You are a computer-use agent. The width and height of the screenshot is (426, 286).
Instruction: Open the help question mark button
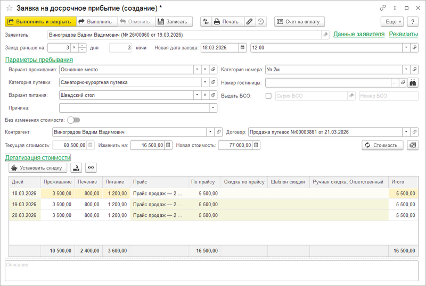click(413, 22)
